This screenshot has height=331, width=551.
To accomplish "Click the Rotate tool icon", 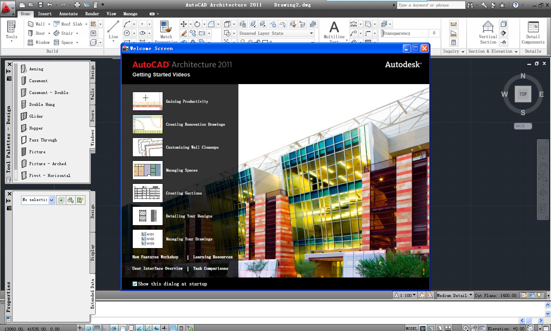I will 197,24.
